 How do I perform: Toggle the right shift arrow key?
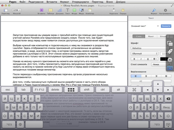[x=168, y=116]
